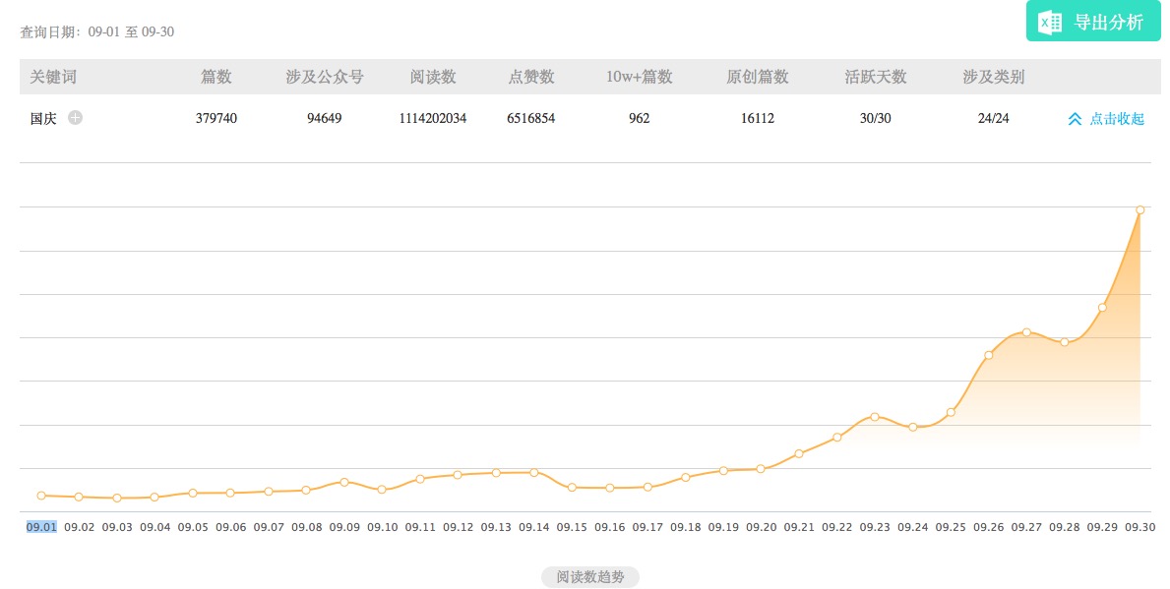Select the 09.30 data point on chart
The height and width of the screenshot is (589, 1170).
[1139, 209]
